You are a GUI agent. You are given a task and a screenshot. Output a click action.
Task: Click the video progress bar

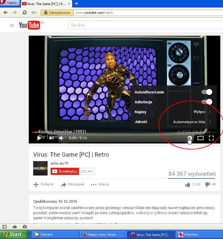point(125,132)
